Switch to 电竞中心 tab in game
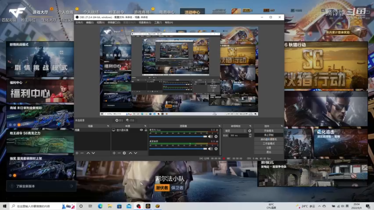The height and width of the screenshot is (210, 374). 167,12
